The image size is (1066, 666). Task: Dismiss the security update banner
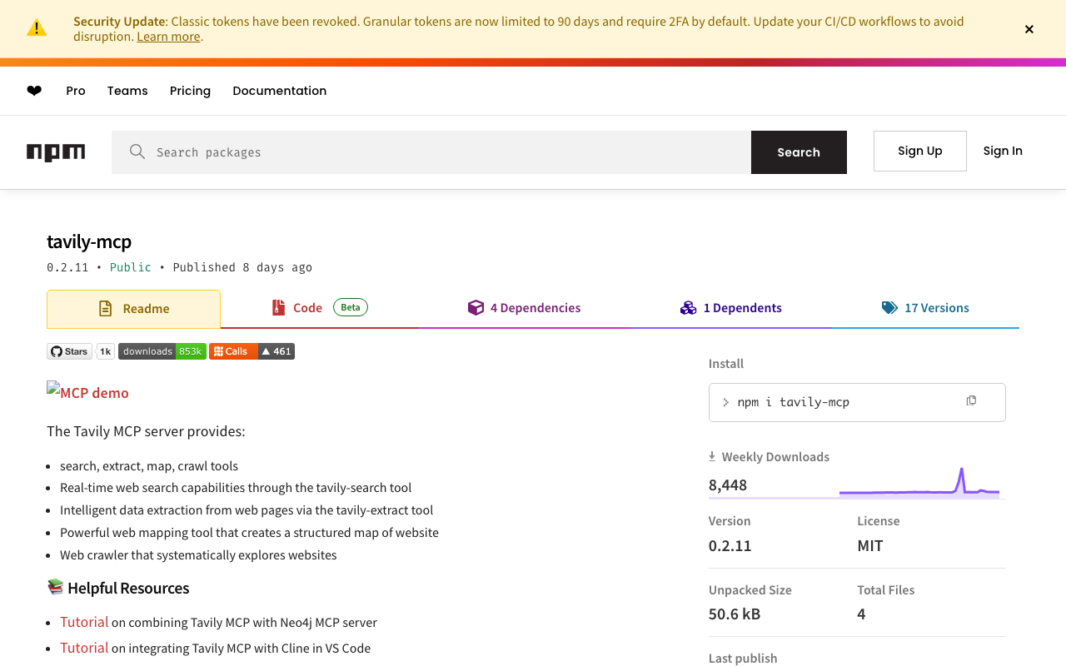[1029, 29]
